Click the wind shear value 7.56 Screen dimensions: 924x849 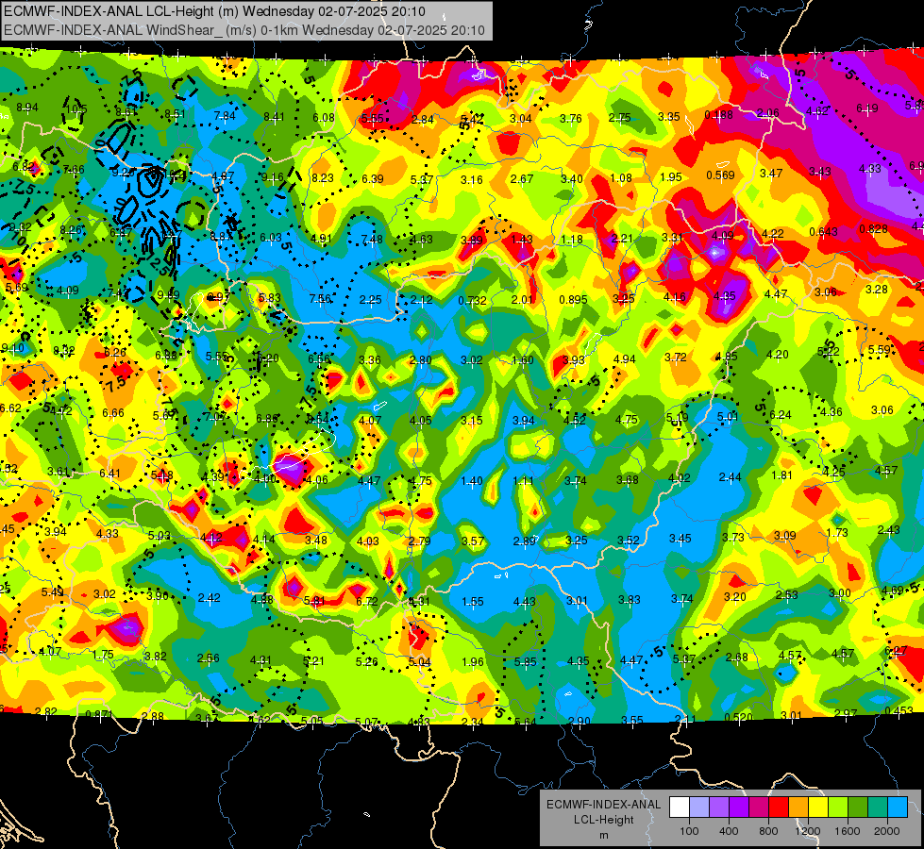[x=320, y=299]
